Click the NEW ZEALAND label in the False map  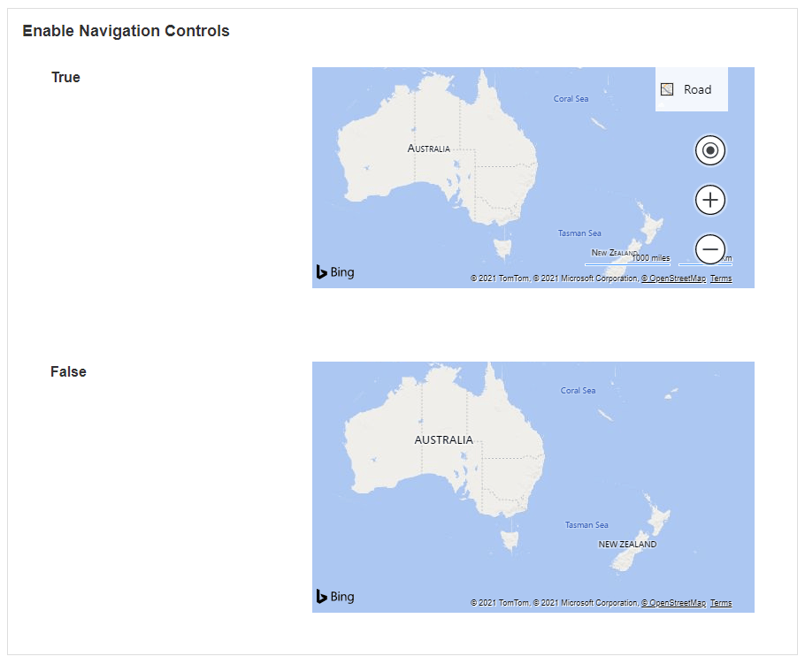(627, 545)
